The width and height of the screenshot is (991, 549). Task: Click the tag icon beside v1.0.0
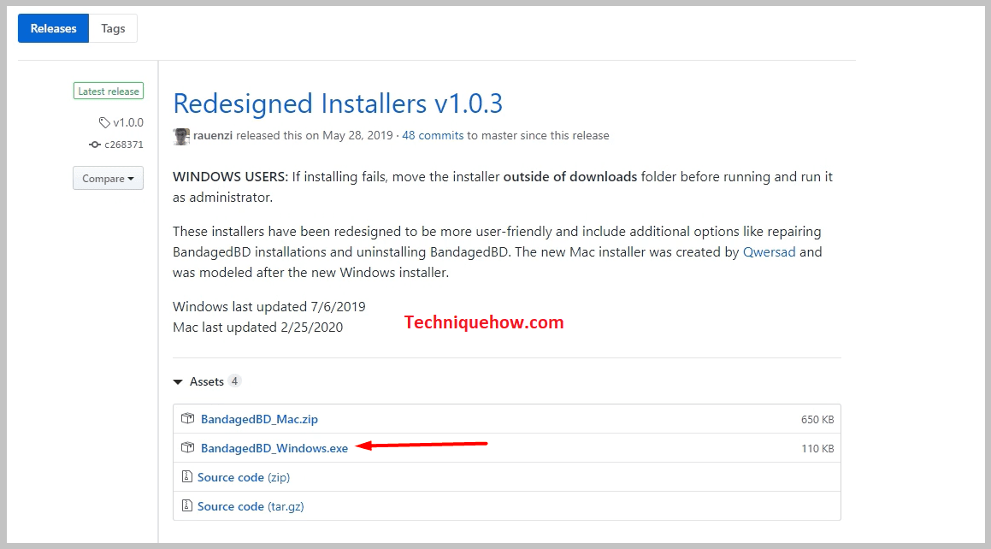104,122
